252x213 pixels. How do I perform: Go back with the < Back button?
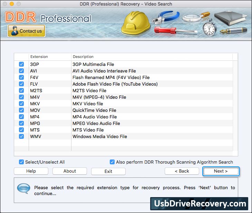[x=182, y=171]
